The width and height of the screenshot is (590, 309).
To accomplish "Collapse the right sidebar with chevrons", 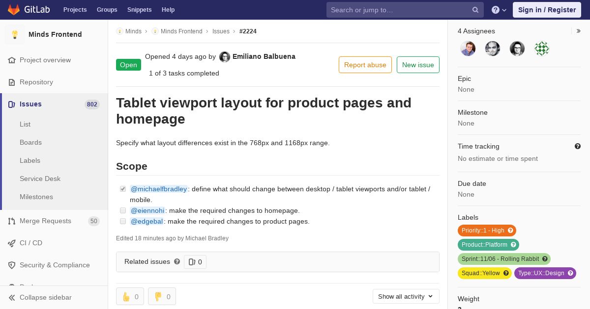I will pos(579,31).
